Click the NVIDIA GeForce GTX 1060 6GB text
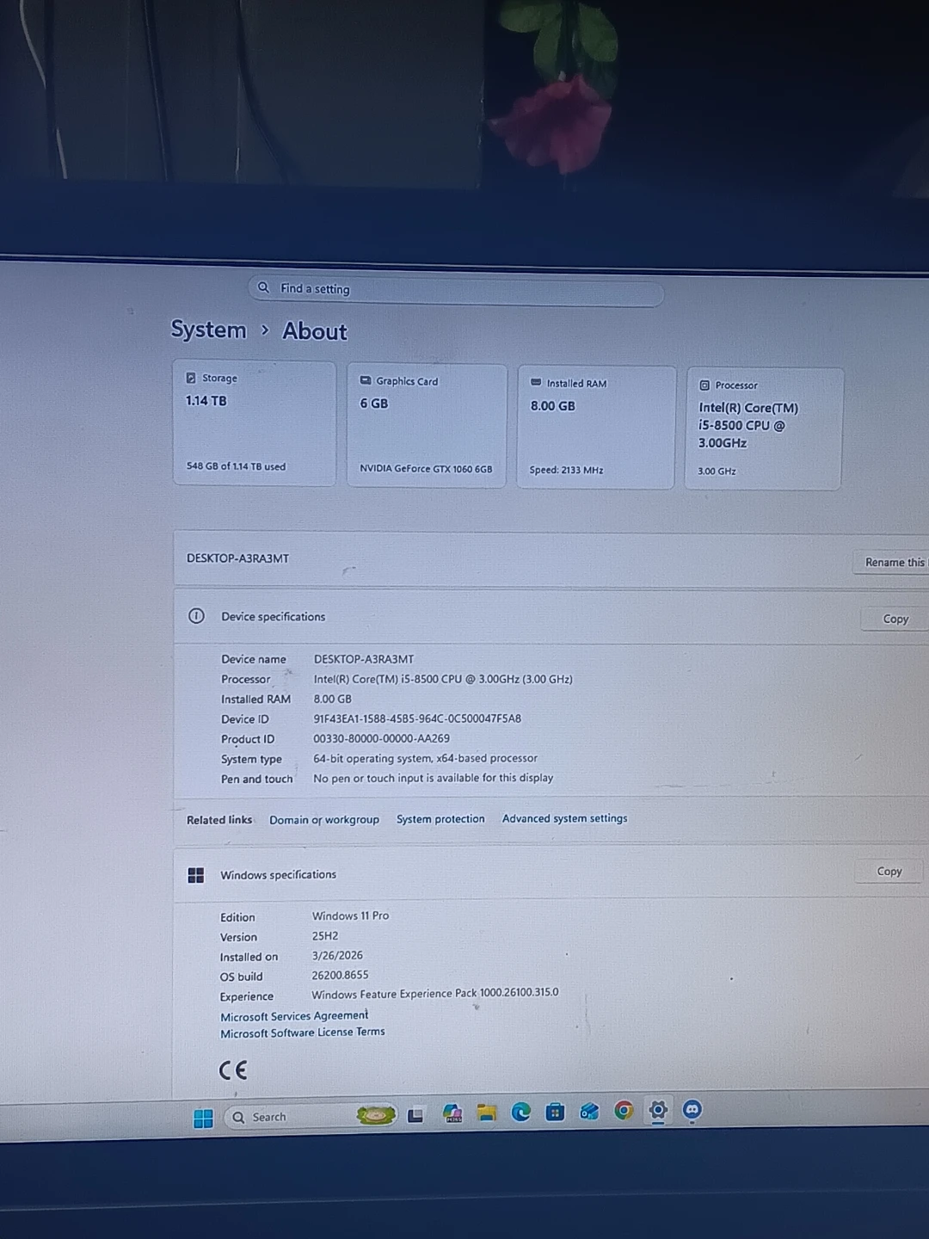The width and height of the screenshot is (929, 1239). (426, 469)
